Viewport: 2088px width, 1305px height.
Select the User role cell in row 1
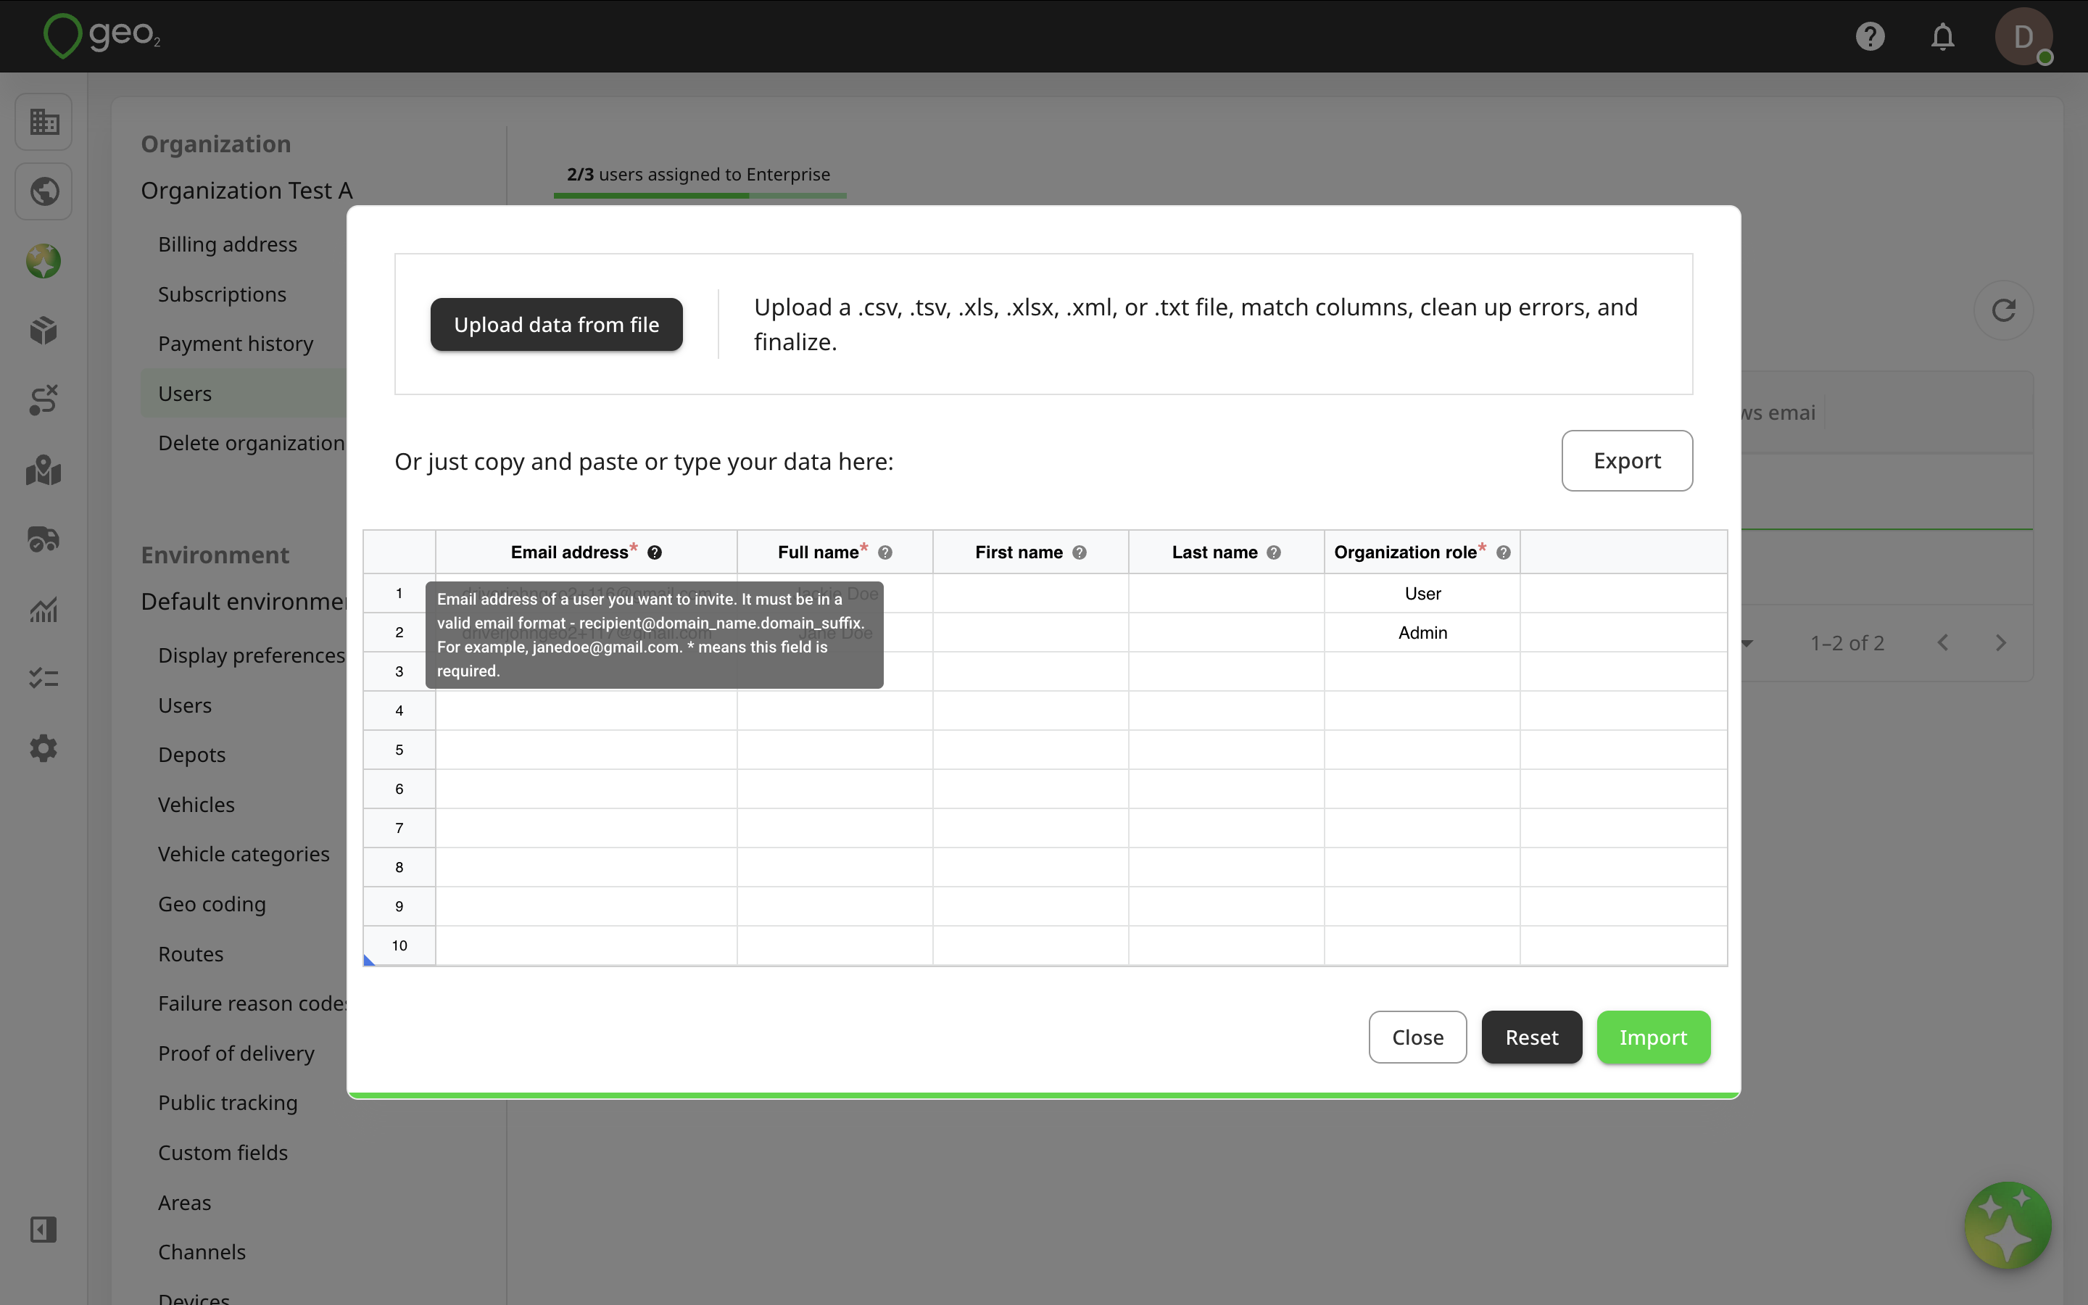point(1422,594)
